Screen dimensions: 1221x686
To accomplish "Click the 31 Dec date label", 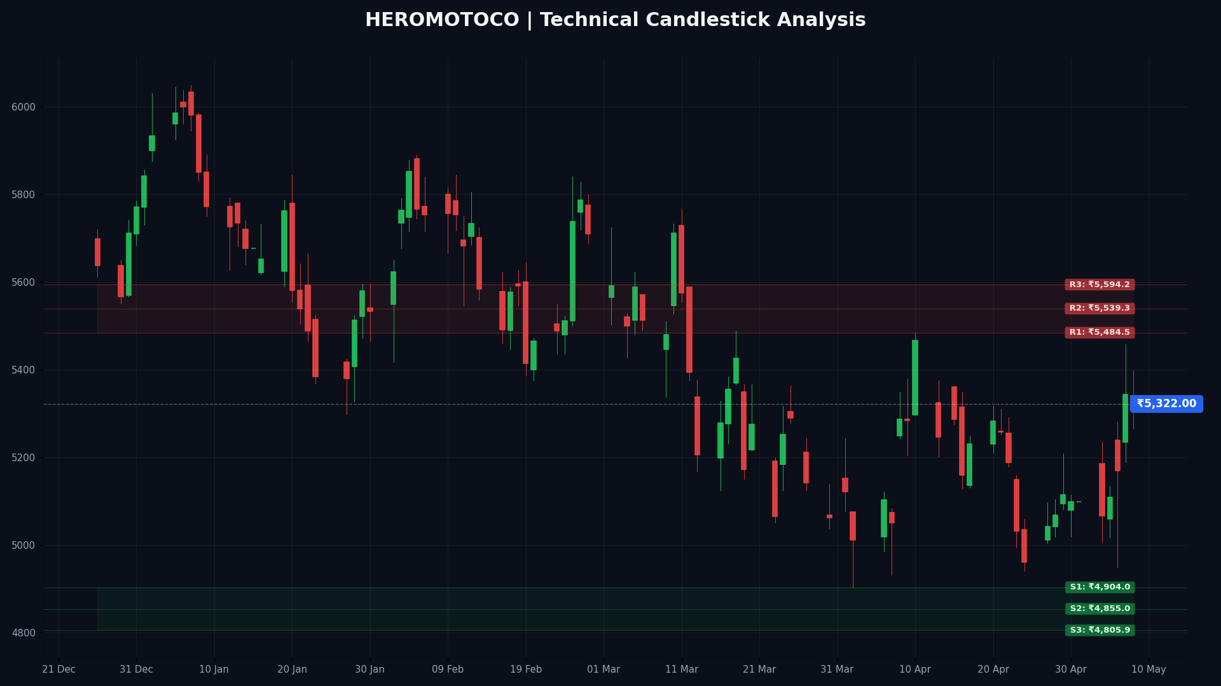I will (x=136, y=669).
